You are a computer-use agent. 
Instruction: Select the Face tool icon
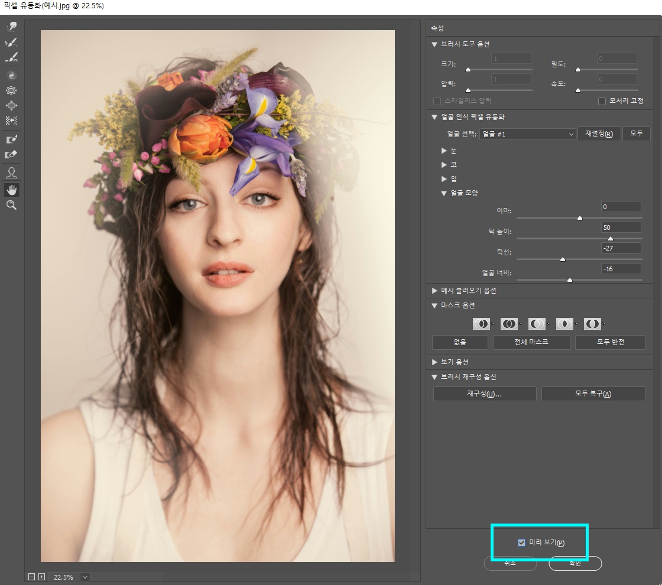11,173
